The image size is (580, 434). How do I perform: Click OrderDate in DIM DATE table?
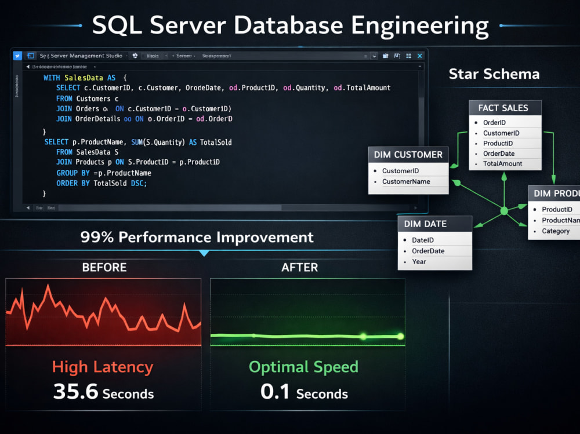click(428, 251)
